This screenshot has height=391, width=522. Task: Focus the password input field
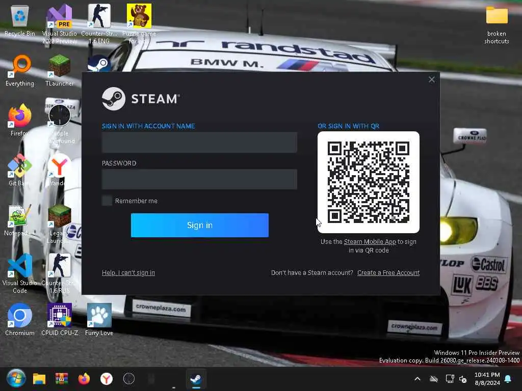[199, 179]
